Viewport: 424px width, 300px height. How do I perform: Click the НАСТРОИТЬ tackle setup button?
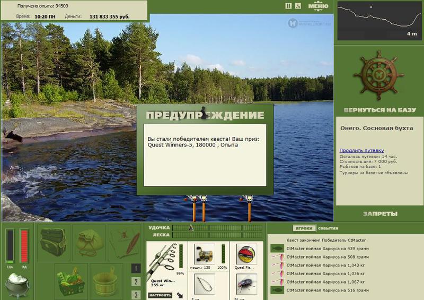160,295
